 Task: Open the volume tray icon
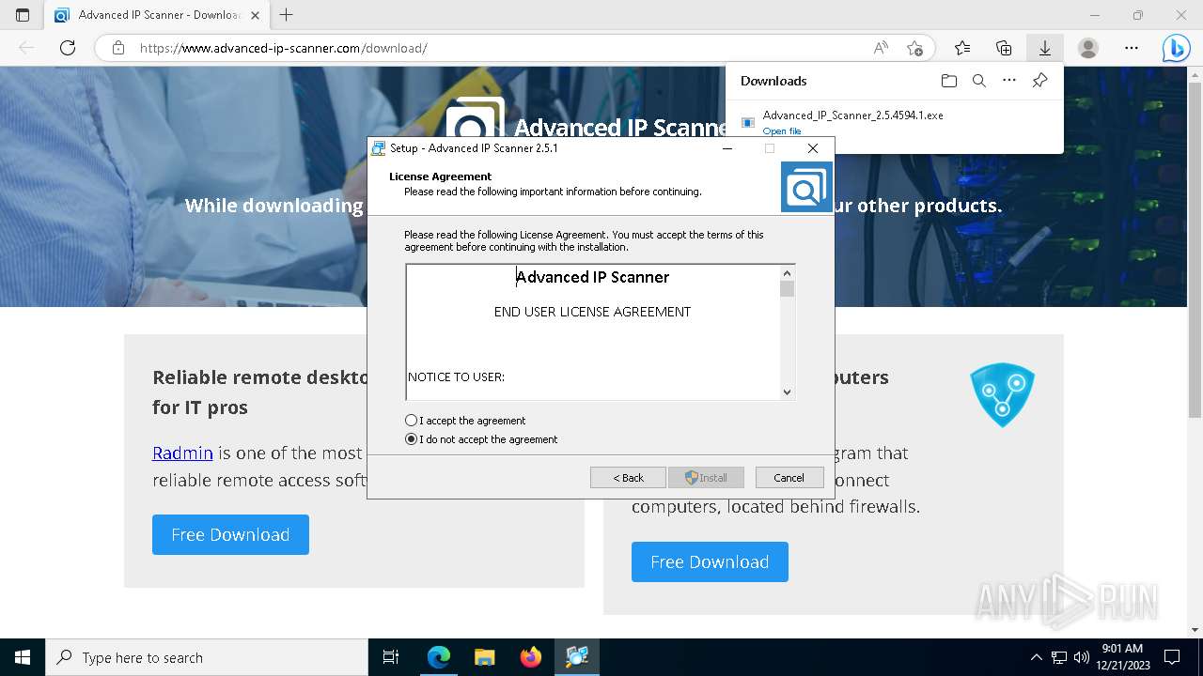point(1082,657)
